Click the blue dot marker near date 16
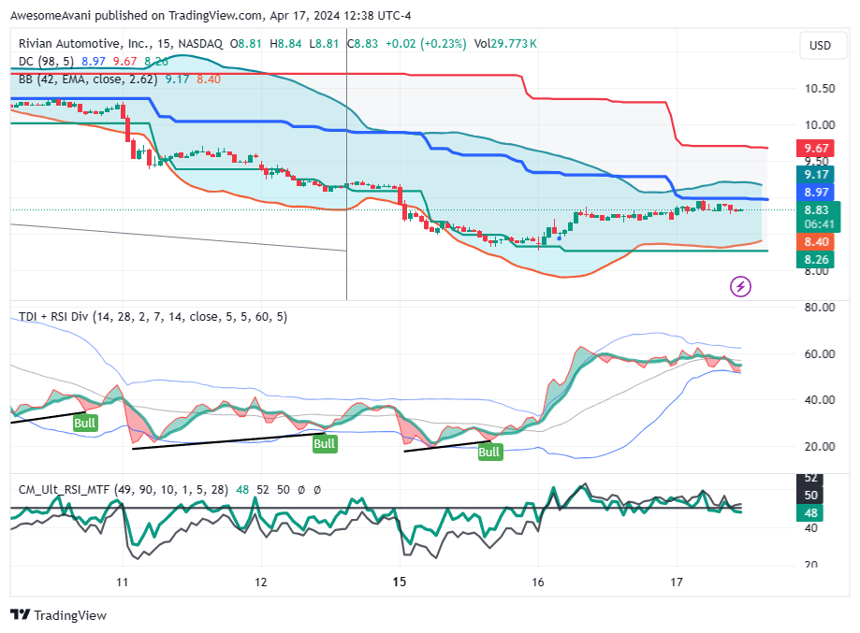 [559, 238]
